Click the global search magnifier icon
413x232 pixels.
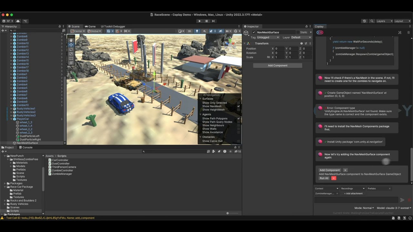pyautogui.click(x=372, y=21)
